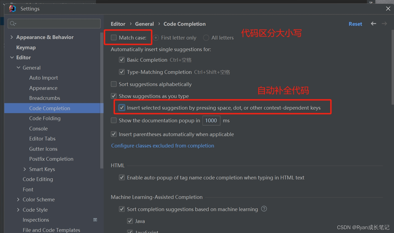Collapse the General tree node
The width and height of the screenshot is (394, 233).
click(x=18, y=68)
